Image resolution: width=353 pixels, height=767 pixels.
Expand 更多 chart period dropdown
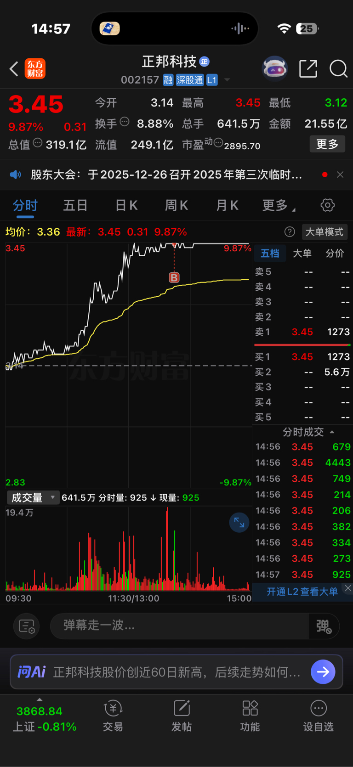point(279,205)
